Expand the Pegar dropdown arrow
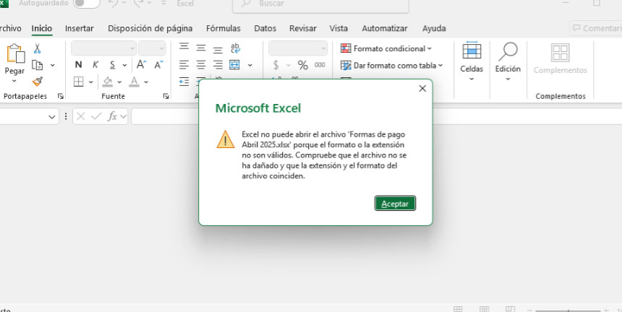Image resolution: width=622 pixels, height=312 pixels. tap(14, 81)
